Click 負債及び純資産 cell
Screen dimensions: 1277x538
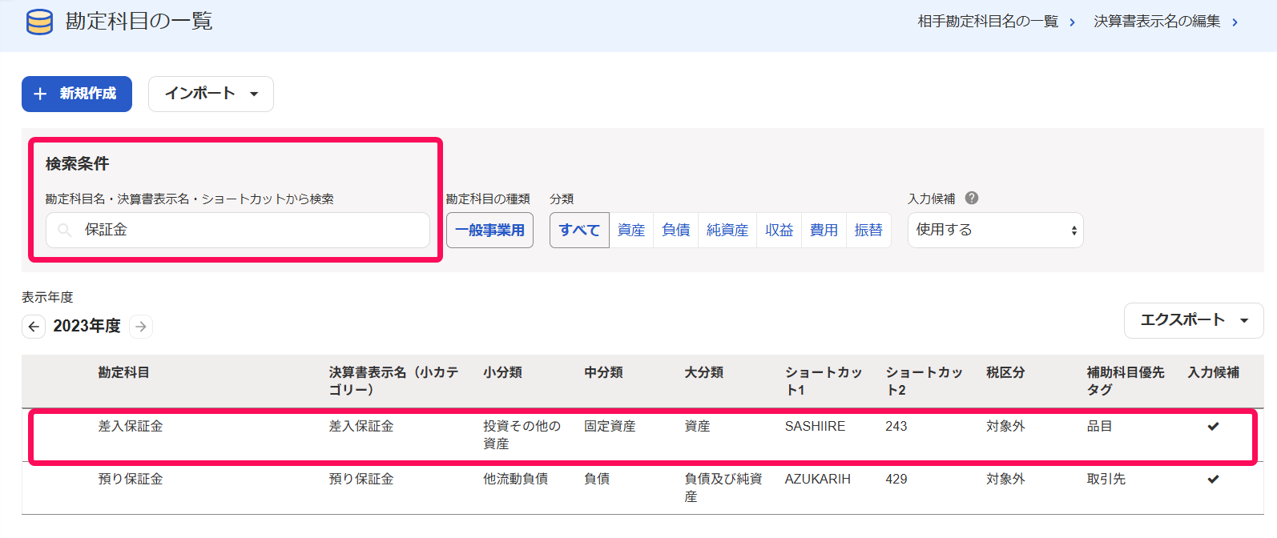(723, 488)
